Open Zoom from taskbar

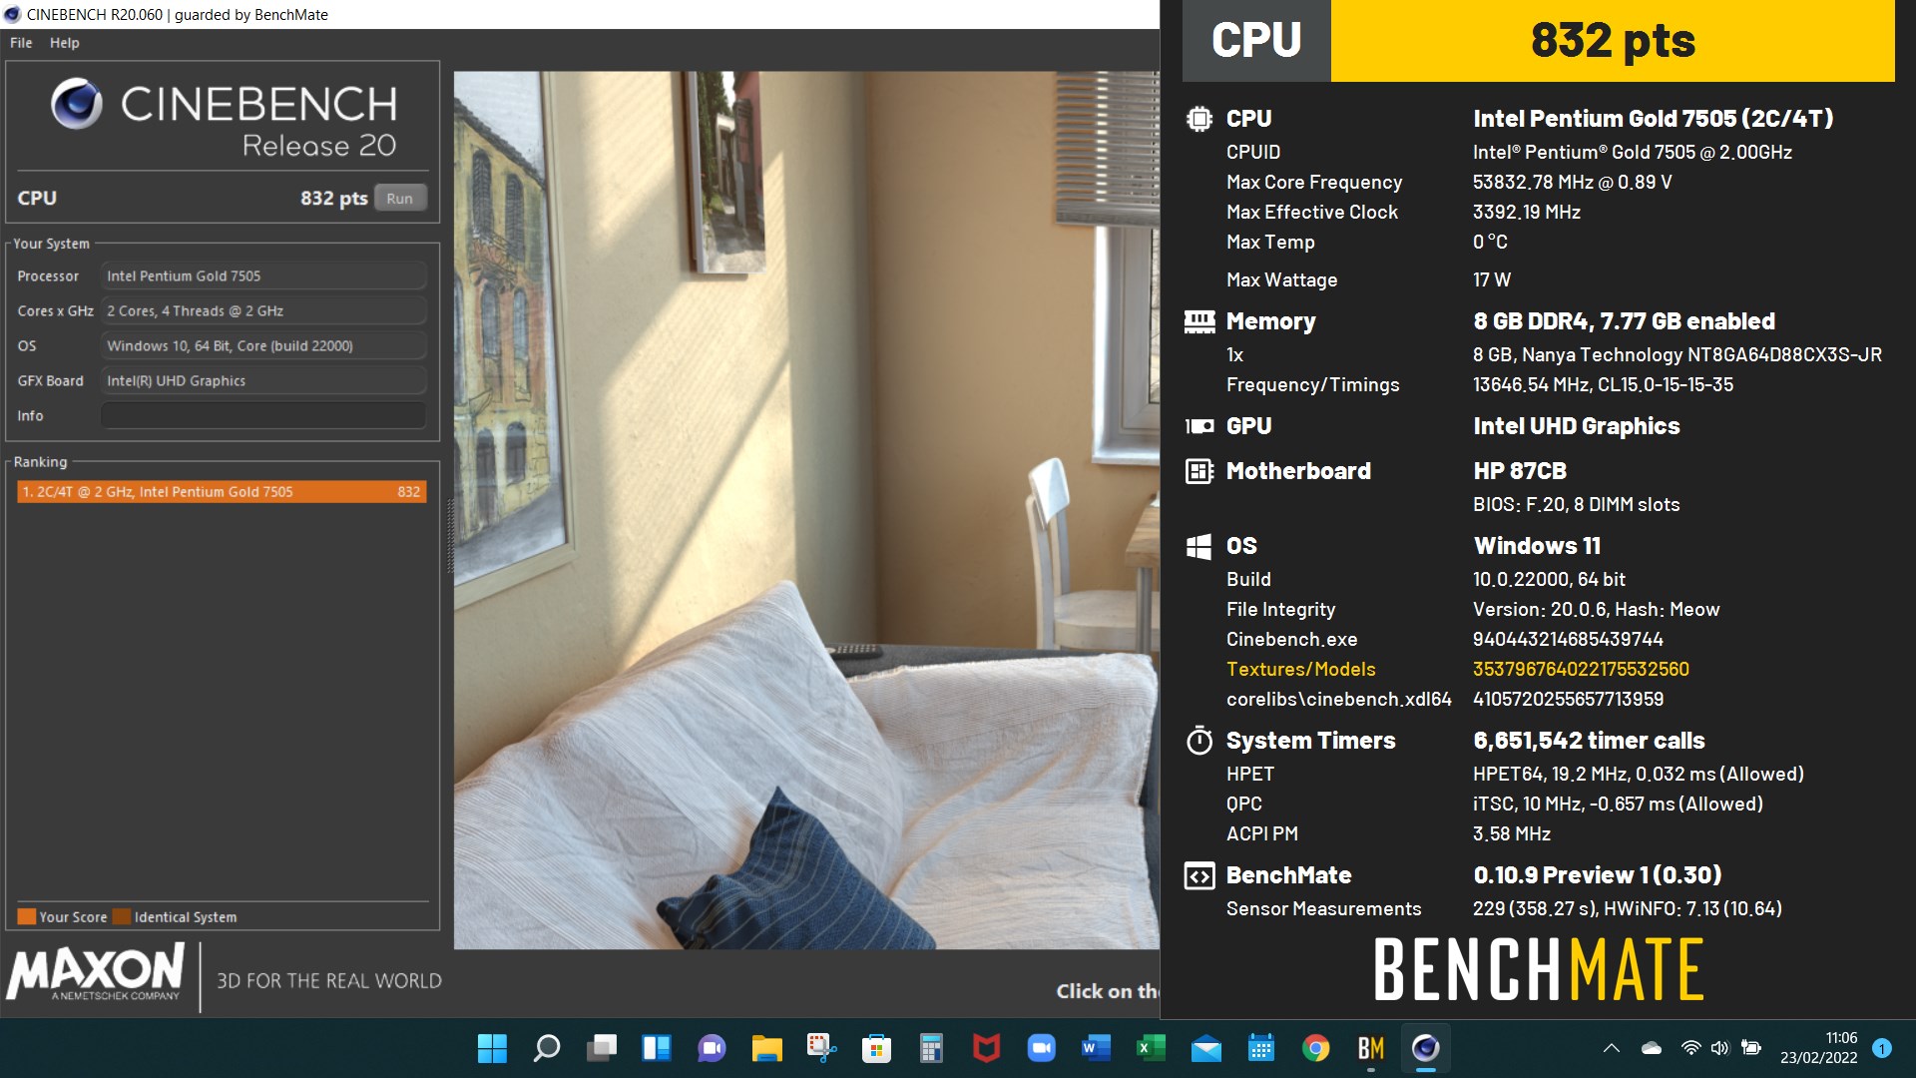pos(1041,1048)
